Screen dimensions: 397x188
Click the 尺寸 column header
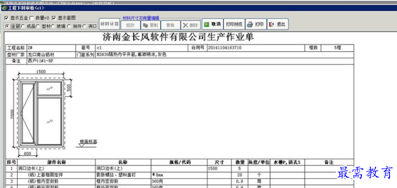coord(219,162)
